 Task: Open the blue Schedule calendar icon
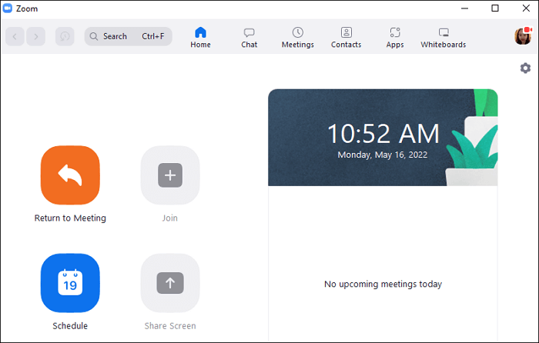click(70, 283)
